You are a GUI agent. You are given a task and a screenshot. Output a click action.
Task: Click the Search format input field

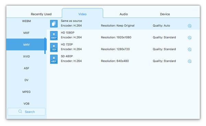pyautogui.click(x=26, y=112)
